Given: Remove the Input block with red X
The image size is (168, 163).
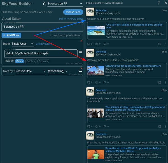Looking at the screenshot, I should point(81,41).
